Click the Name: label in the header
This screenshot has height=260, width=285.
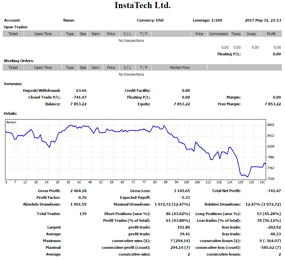pos(69,20)
